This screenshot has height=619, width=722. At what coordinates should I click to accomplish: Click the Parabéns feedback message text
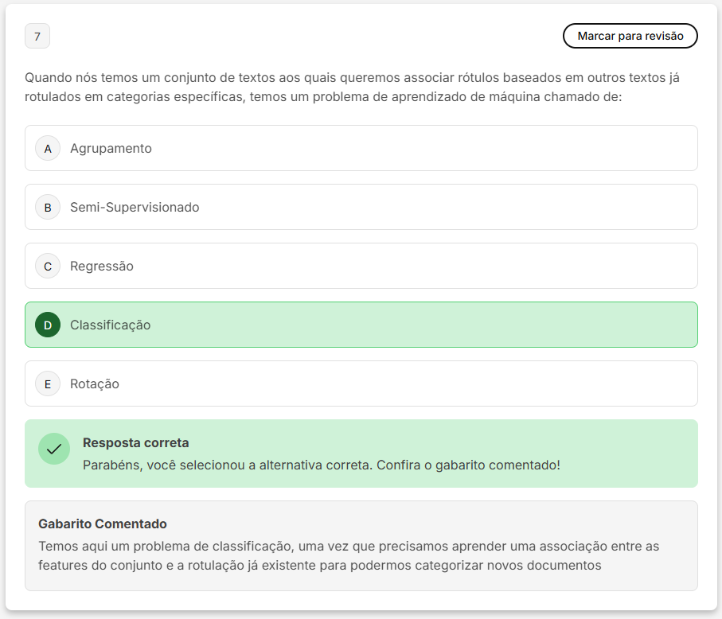click(322, 465)
